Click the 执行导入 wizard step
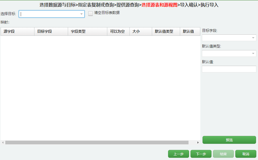 pos(210,5)
